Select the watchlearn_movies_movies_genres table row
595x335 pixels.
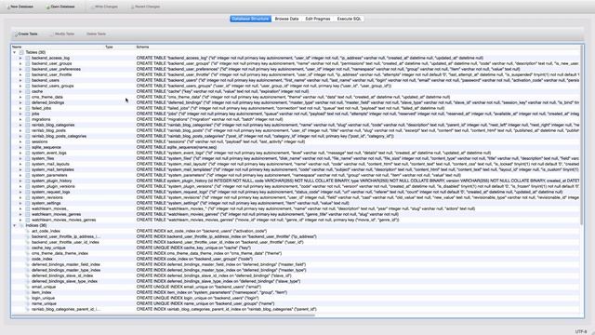pyautogui.click(x=296, y=220)
